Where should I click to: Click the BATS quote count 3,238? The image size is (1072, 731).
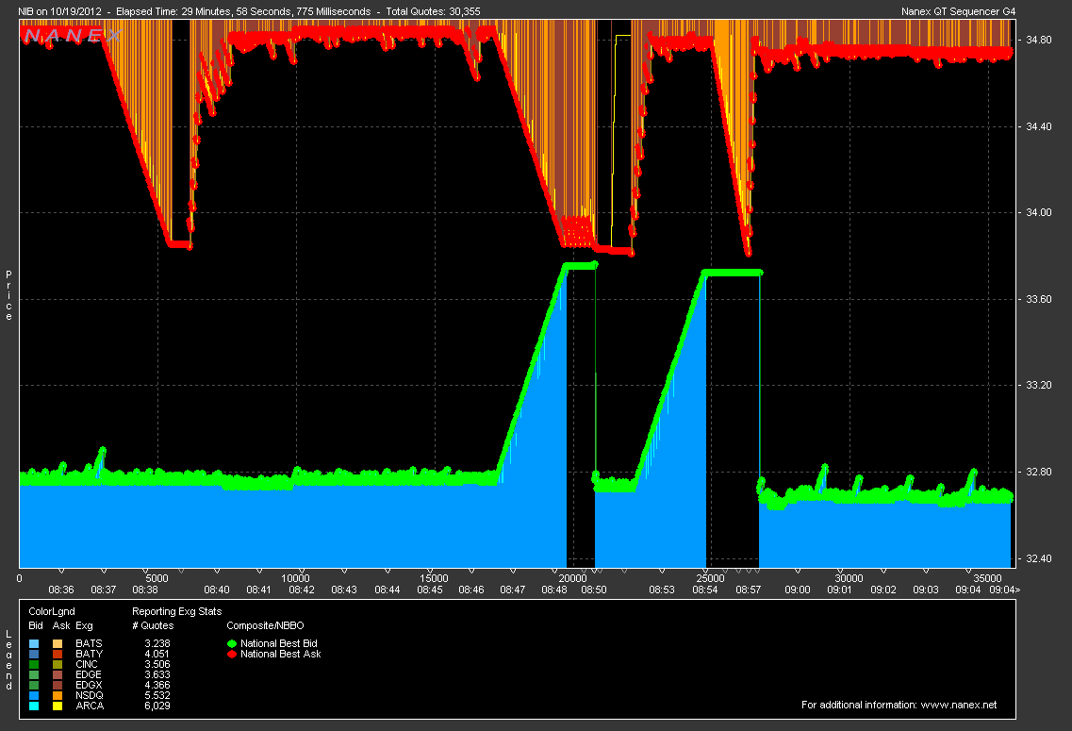(x=157, y=643)
